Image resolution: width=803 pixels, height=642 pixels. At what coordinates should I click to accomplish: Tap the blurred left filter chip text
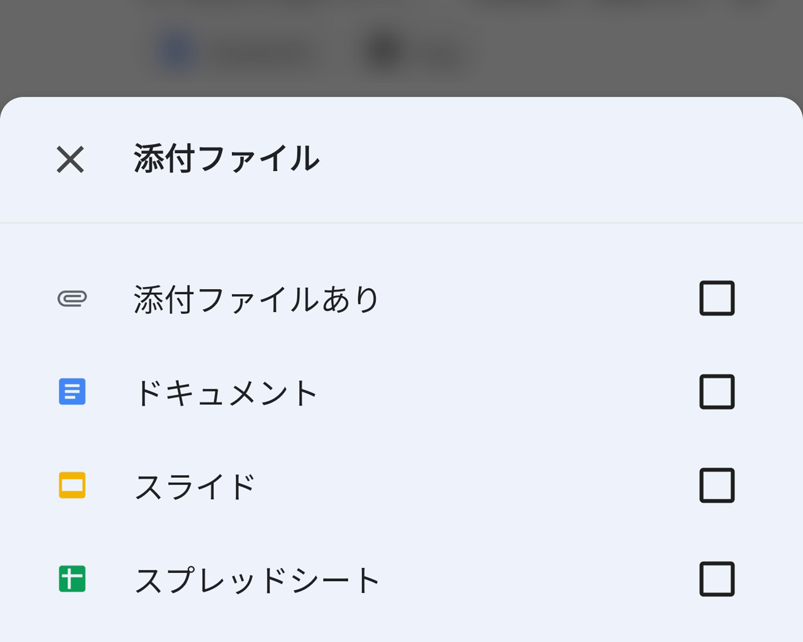pyautogui.click(x=260, y=55)
